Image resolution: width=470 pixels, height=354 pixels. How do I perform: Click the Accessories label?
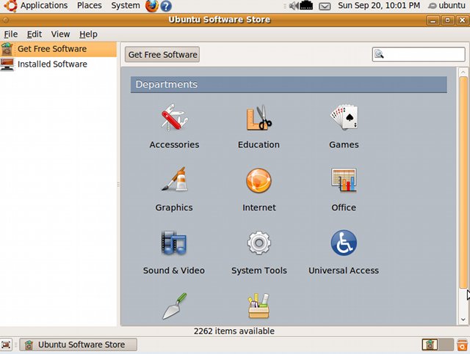tap(175, 144)
